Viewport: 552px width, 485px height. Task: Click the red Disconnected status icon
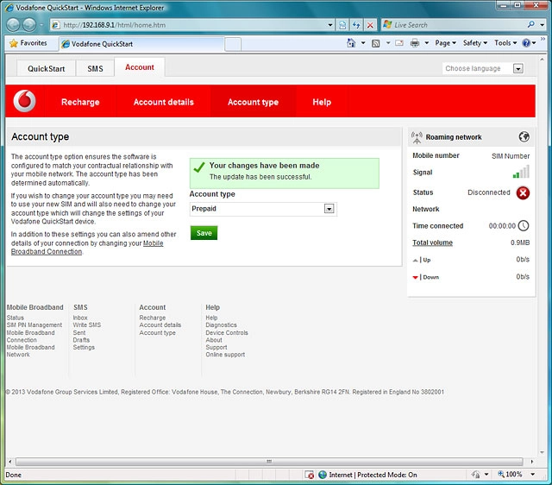tap(523, 192)
